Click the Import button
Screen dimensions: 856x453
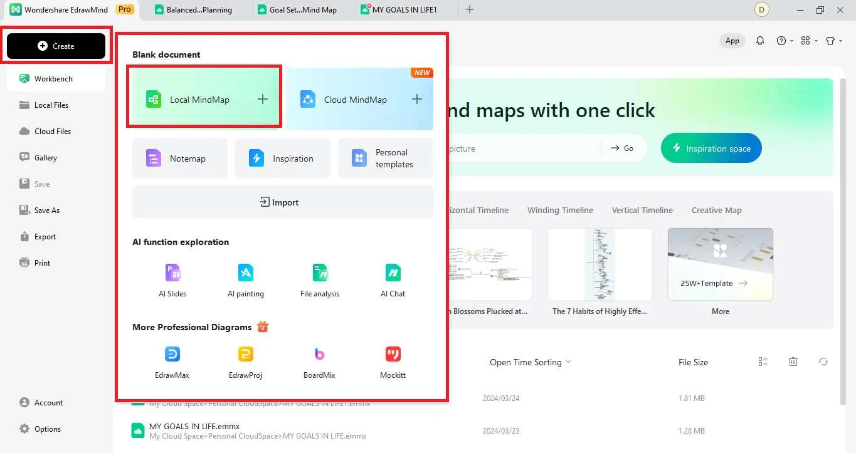pyautogui.click(x=283, y=202)
